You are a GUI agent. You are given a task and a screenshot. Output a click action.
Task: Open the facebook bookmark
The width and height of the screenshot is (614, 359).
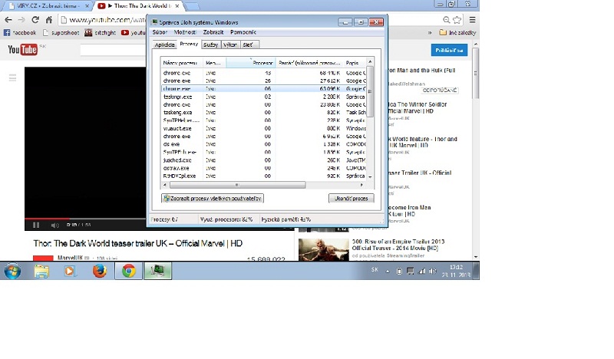20,32
